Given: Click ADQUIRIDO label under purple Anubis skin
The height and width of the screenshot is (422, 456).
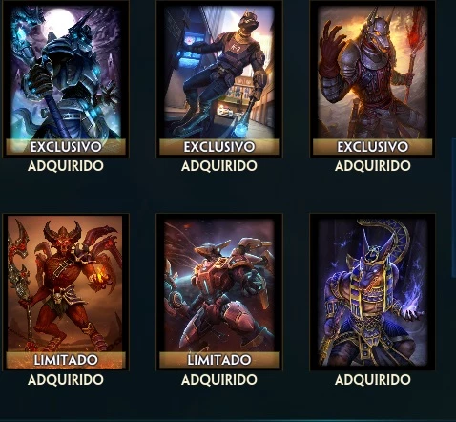Looking at the screenshot, I should click(x=373, y=380).
